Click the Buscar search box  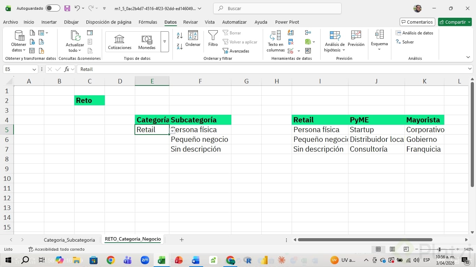277,8
